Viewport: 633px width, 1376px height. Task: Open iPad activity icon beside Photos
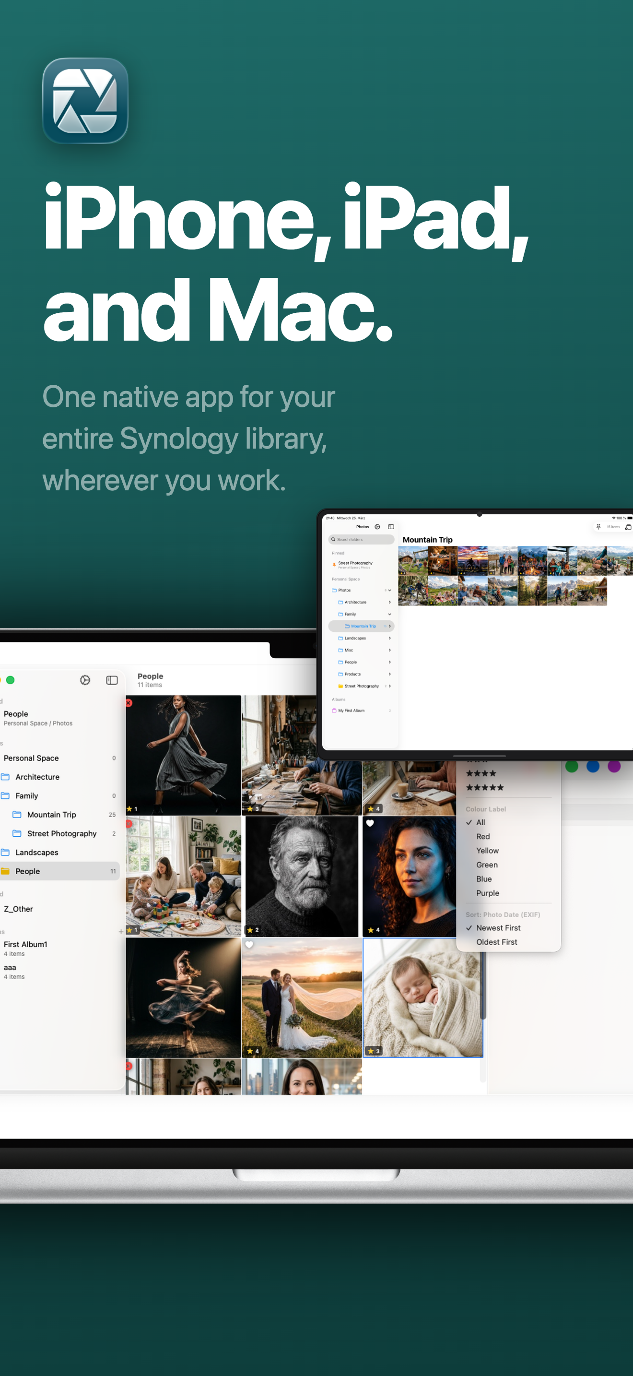377,527
